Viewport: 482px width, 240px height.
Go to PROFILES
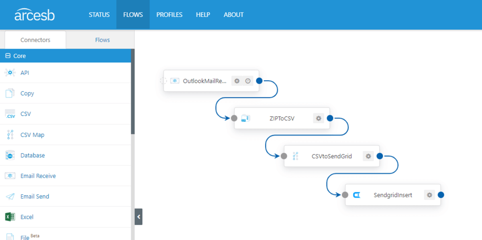169,15
